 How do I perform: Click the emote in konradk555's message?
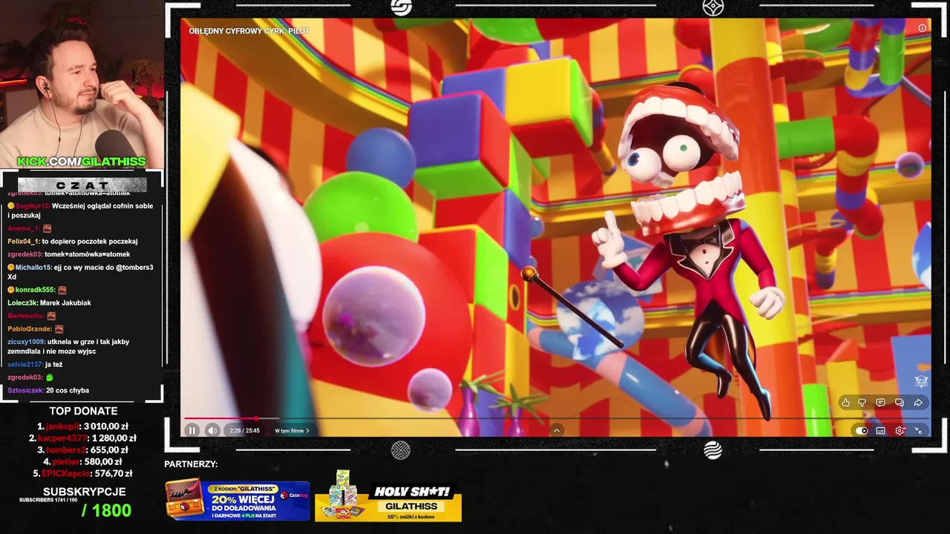point(62,290)
